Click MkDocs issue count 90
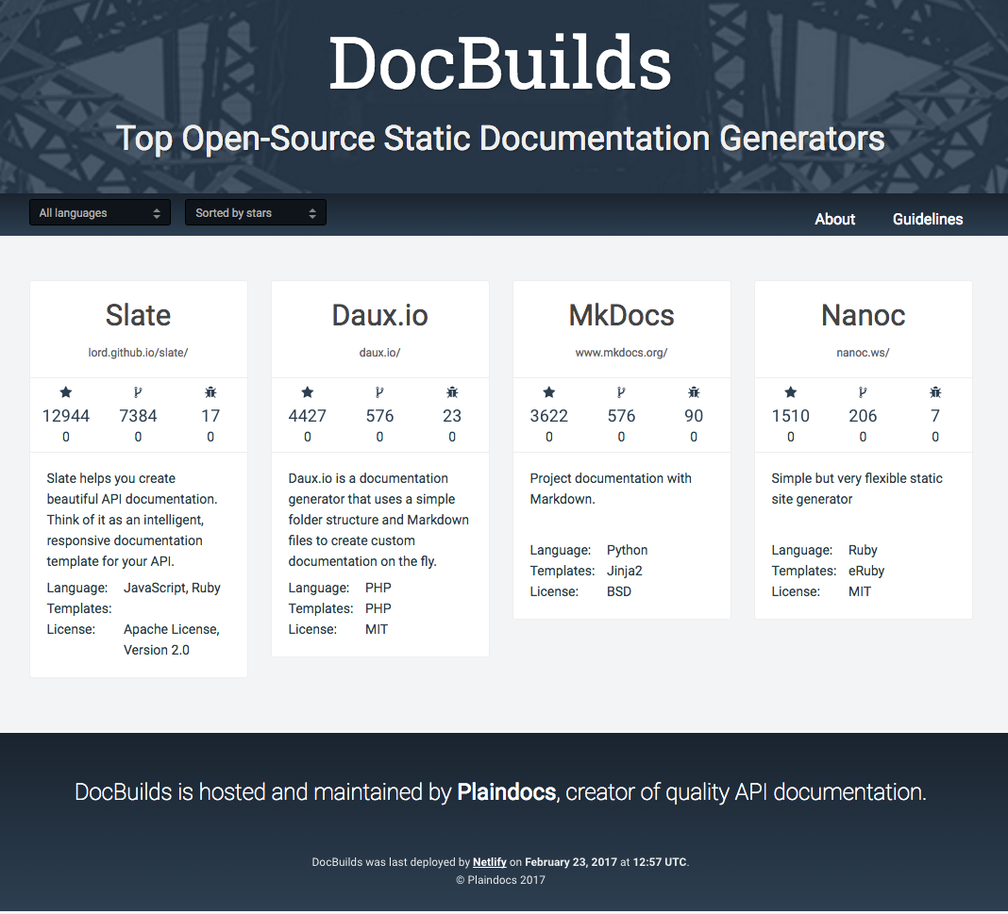The width and height of the screenshot is (1008, 914). tap(694, 416)
